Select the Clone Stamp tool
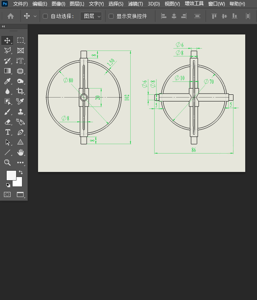This screenshot has width=257, height=300. tap(20, 112)
